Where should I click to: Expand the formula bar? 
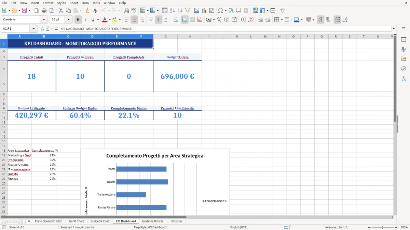[x=394, y=29]
